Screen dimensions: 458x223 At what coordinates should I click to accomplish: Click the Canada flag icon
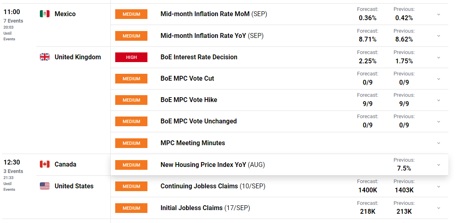(x=44, y=165)
